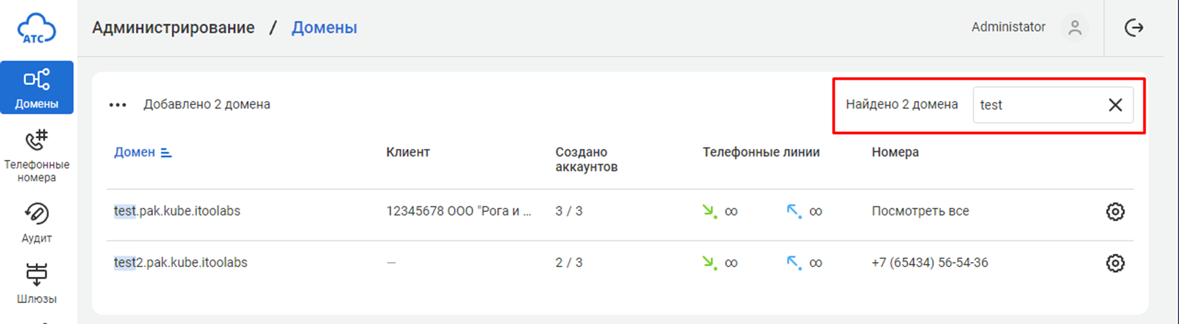
Task: Open settings gear for test.pak.kube.itoolabs
Action: (x=1115, y=212)
